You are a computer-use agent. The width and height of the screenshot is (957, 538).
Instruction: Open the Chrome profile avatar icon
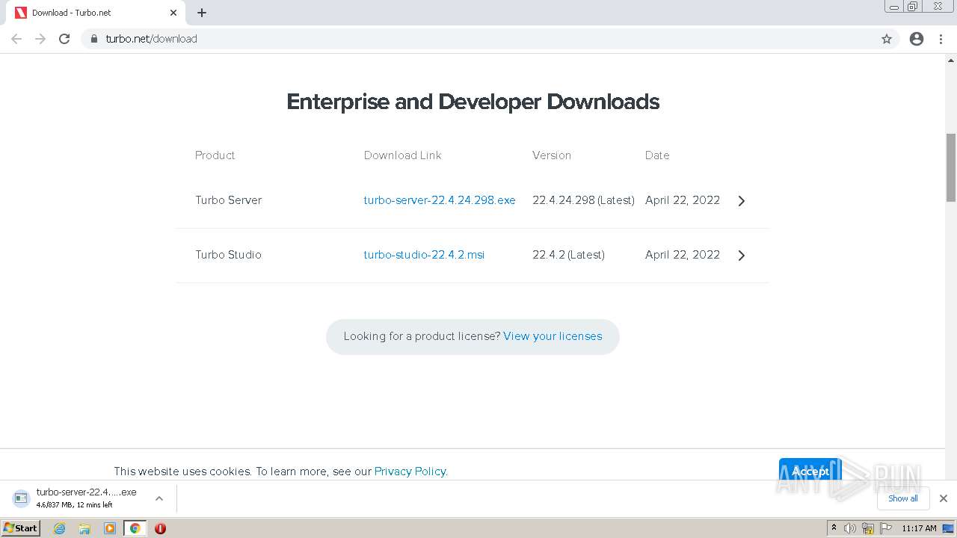click(917, 39)
